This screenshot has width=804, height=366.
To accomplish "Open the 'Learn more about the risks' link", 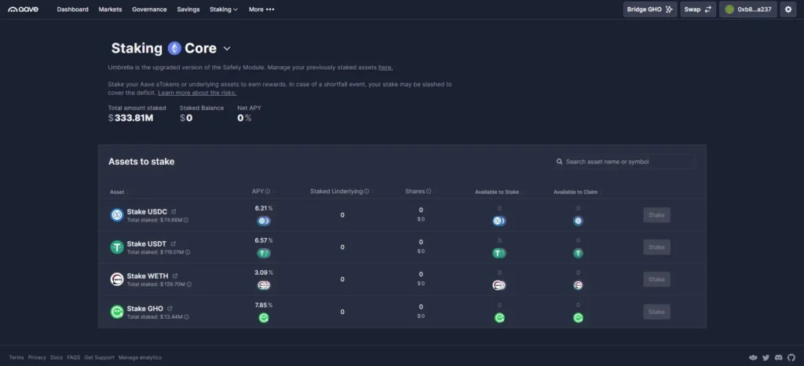I will (x=197, y=93).
